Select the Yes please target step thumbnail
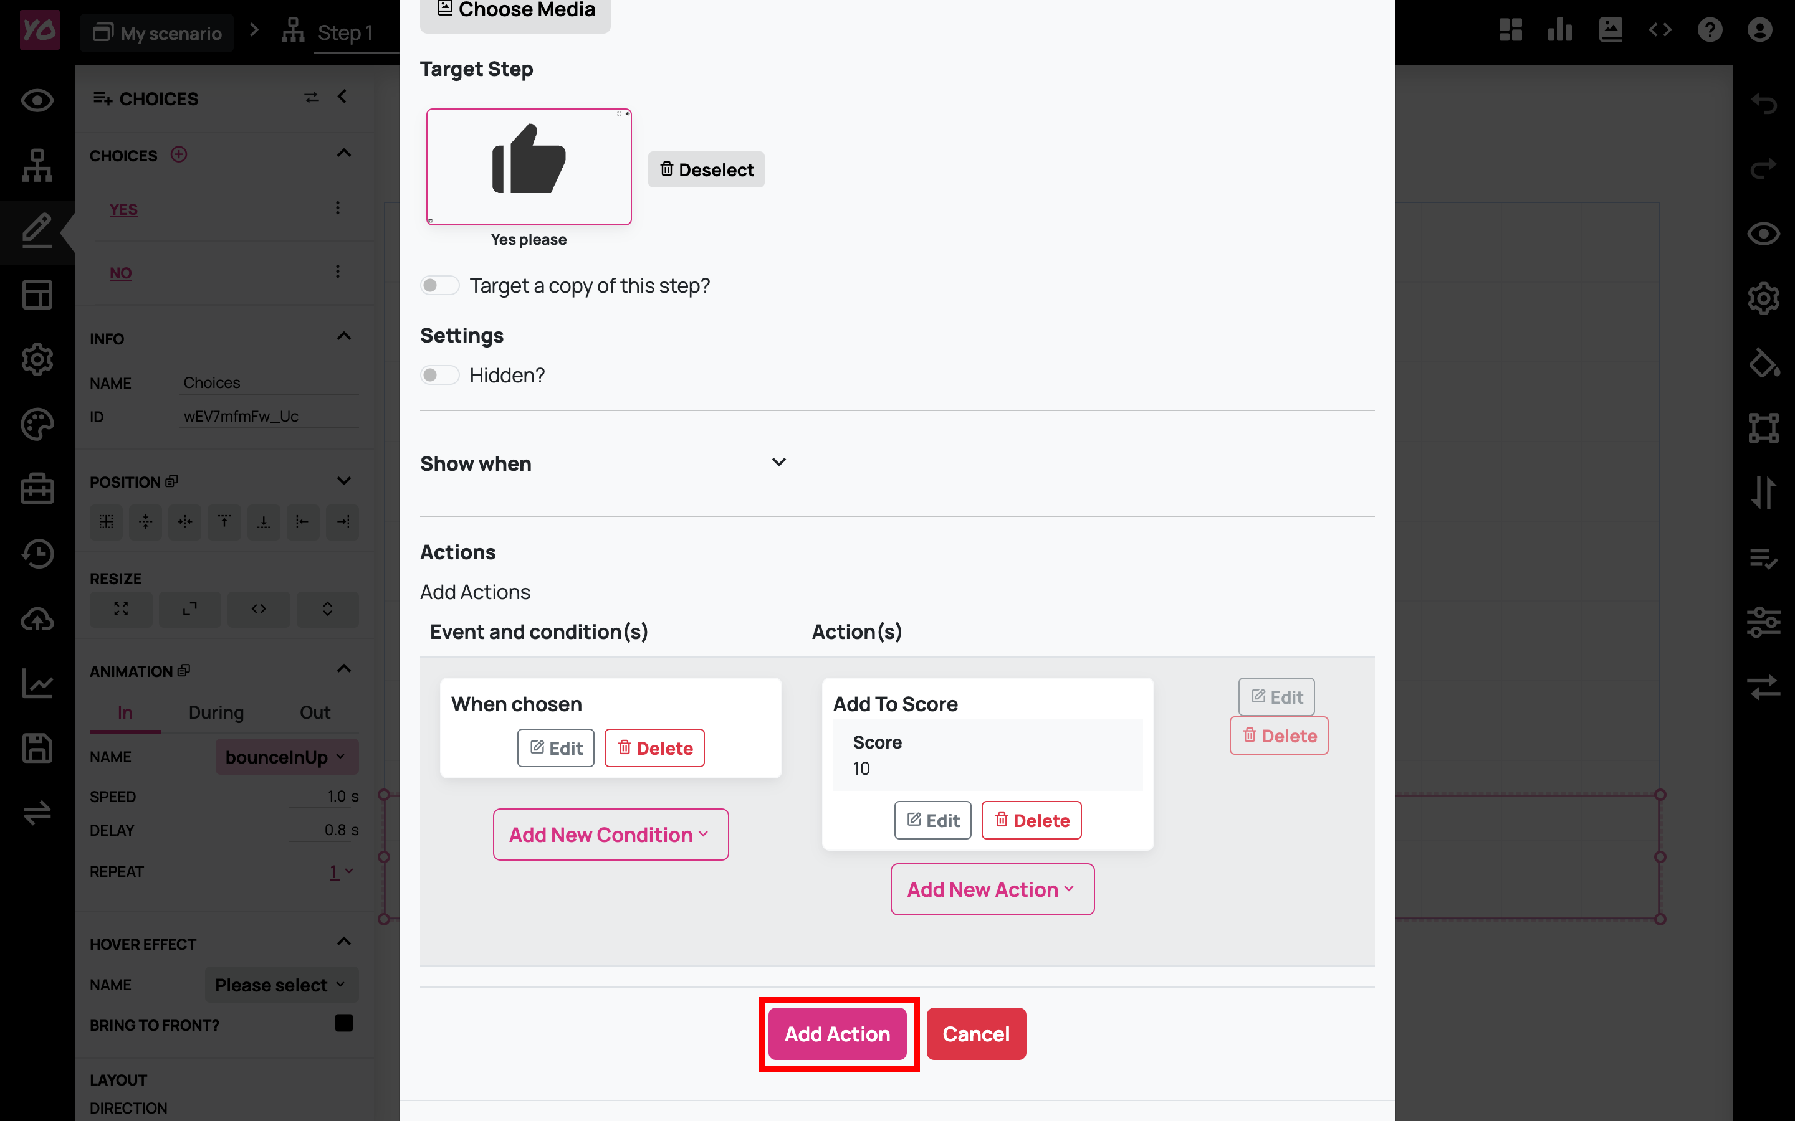This screenshot has width=1795, height=1121. [529, 168]
